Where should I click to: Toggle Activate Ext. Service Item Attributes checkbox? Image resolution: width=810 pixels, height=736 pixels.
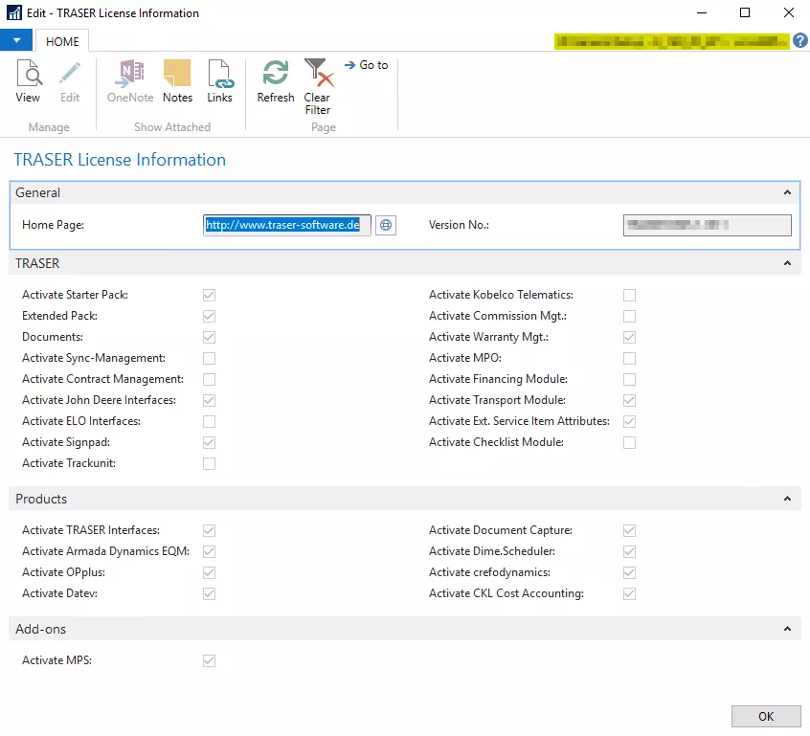point(629,421)
